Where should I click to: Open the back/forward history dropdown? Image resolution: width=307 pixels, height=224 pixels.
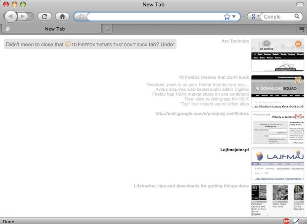click(31, 16)
